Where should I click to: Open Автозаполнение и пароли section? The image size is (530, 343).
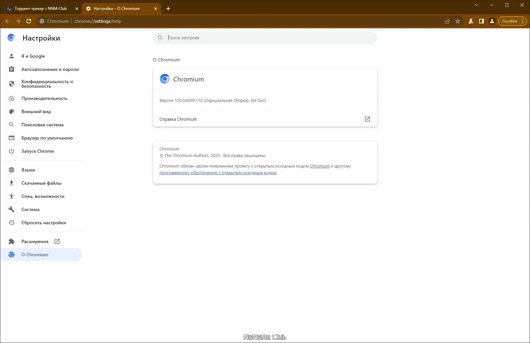coord(42,69)
